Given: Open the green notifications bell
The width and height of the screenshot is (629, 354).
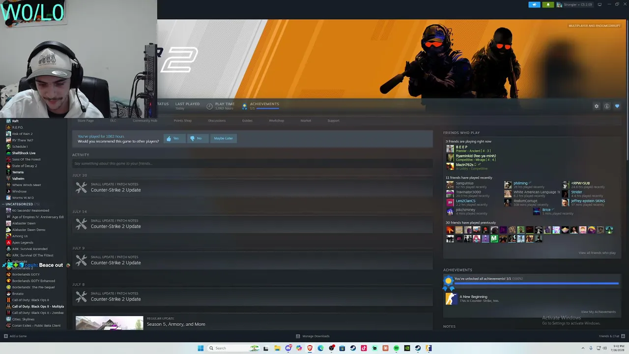Looking at the screenshot, I should point(548,4).
